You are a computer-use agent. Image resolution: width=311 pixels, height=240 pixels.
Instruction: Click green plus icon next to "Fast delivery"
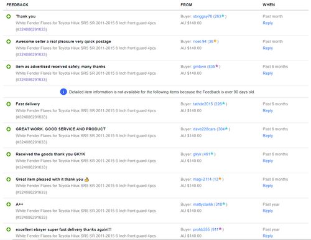[x=9, y=104]
